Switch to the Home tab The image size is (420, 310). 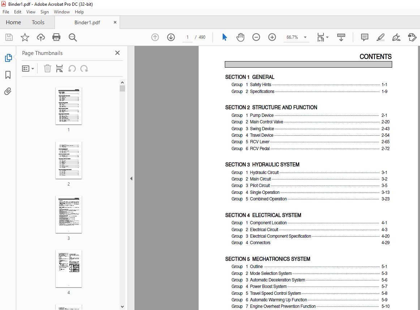tap(13, 22)
